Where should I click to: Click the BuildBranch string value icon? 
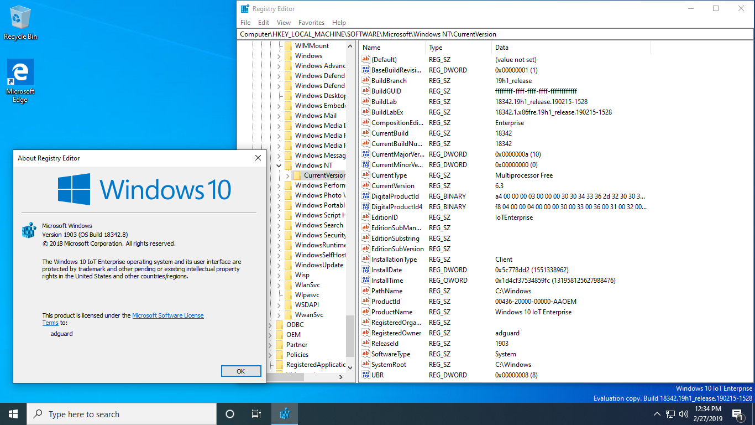coord(366,81)
